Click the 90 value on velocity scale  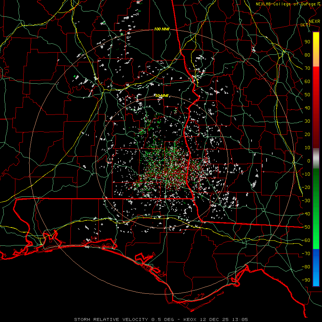pos(307,42)
